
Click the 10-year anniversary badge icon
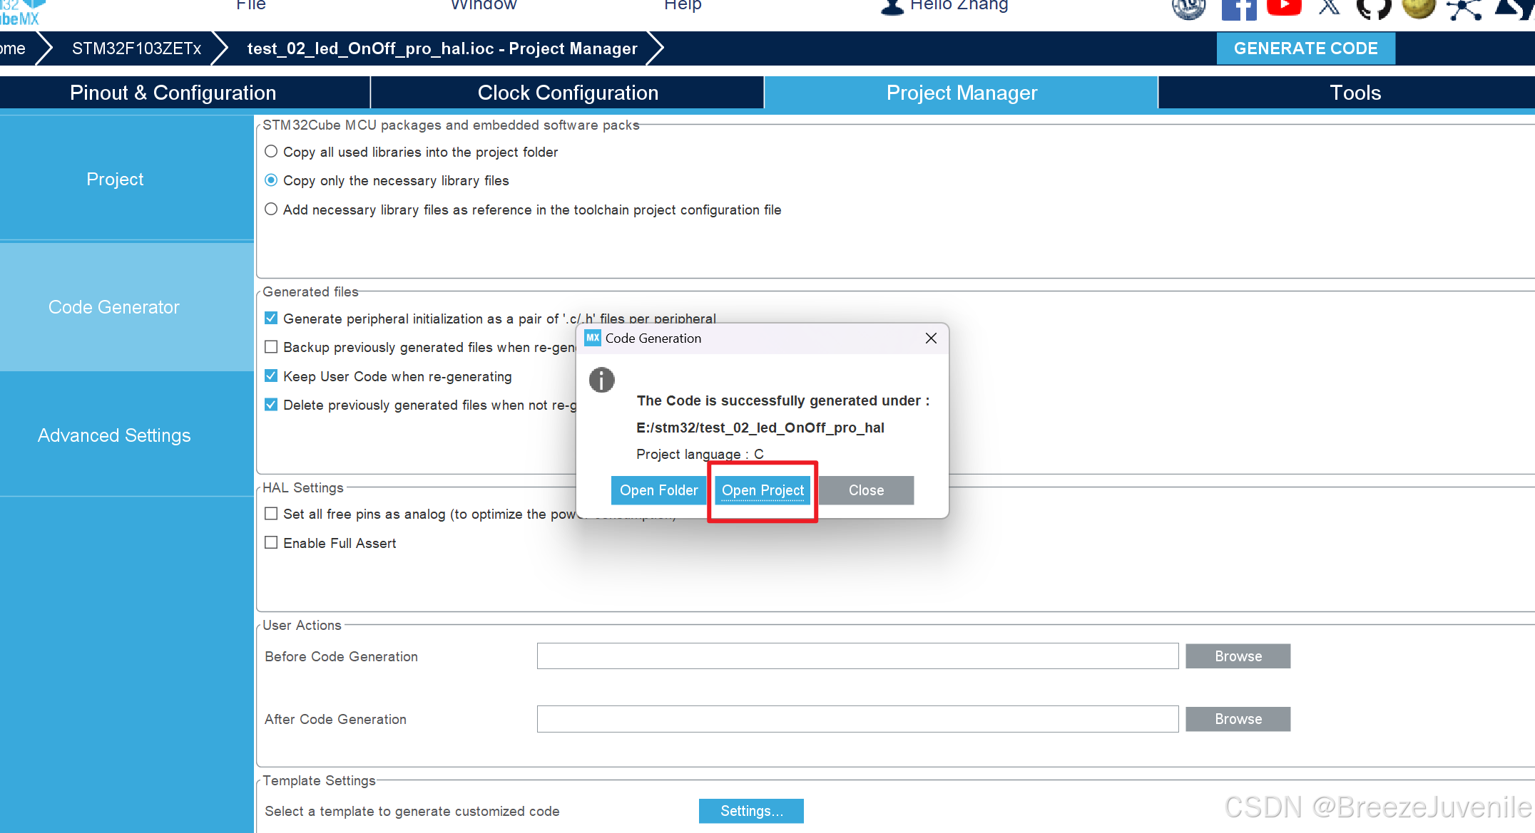pyautogui.click(x=1188, y=8)
